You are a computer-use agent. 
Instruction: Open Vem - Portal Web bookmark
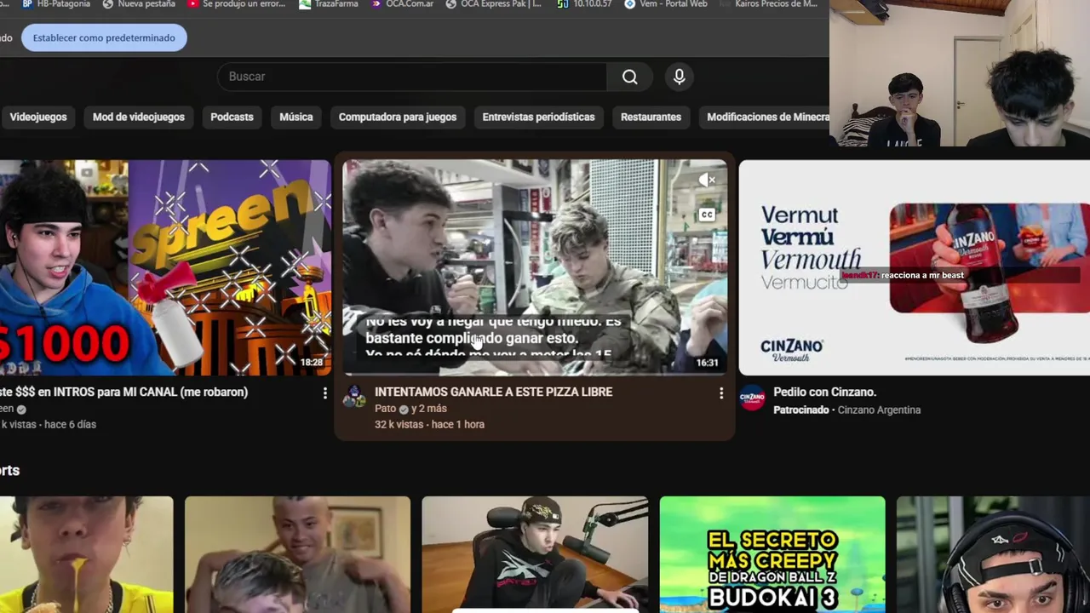666,4
